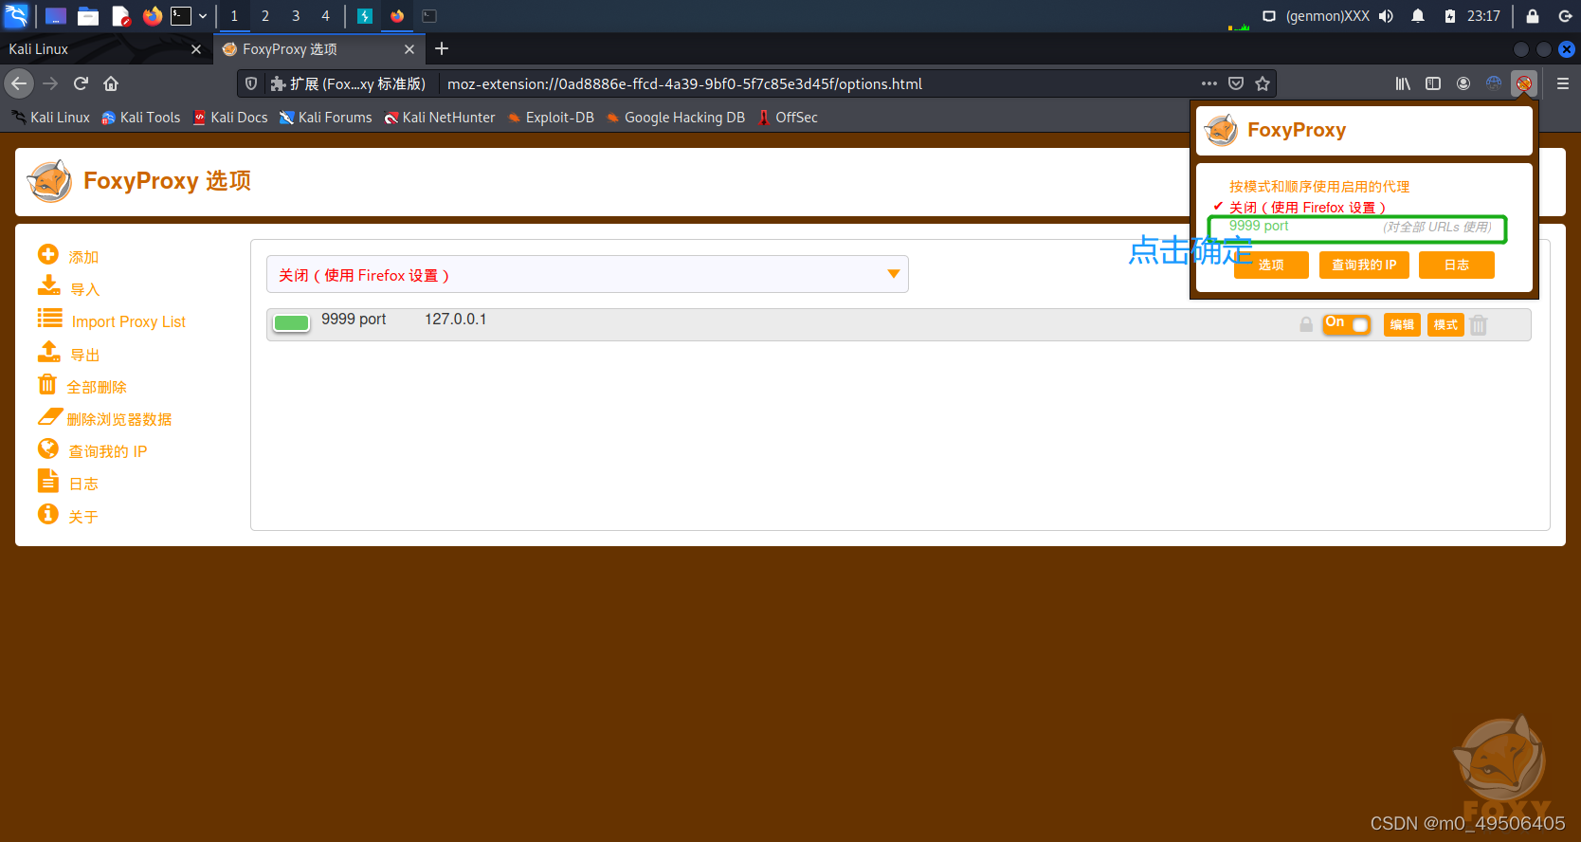Viewport: 1581px width, 842px height.
Task: Open the library icon in toolbar
Action: click(x=1403, y=83)
